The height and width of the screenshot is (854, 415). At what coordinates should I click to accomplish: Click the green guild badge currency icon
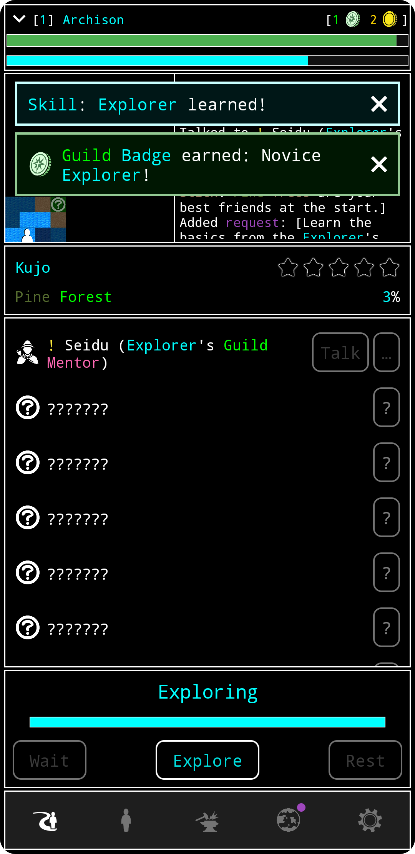(353, 19)
